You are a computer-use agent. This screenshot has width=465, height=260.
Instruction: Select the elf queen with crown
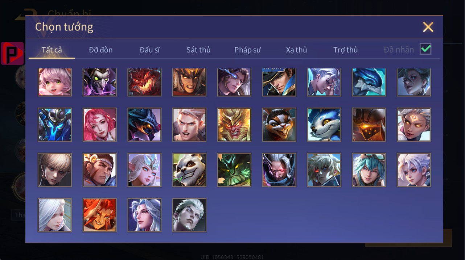144,170
